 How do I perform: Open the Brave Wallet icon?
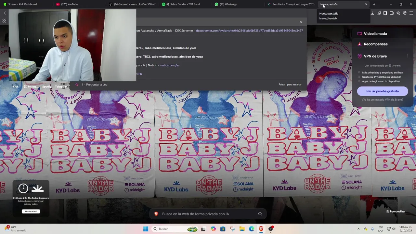tap(392, 13)
